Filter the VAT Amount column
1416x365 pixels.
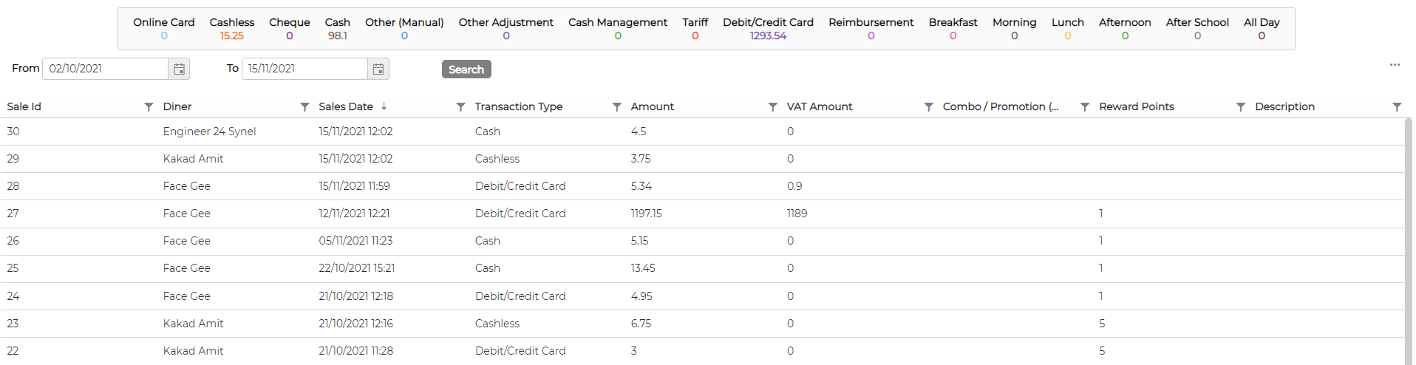tap(928, 107)
